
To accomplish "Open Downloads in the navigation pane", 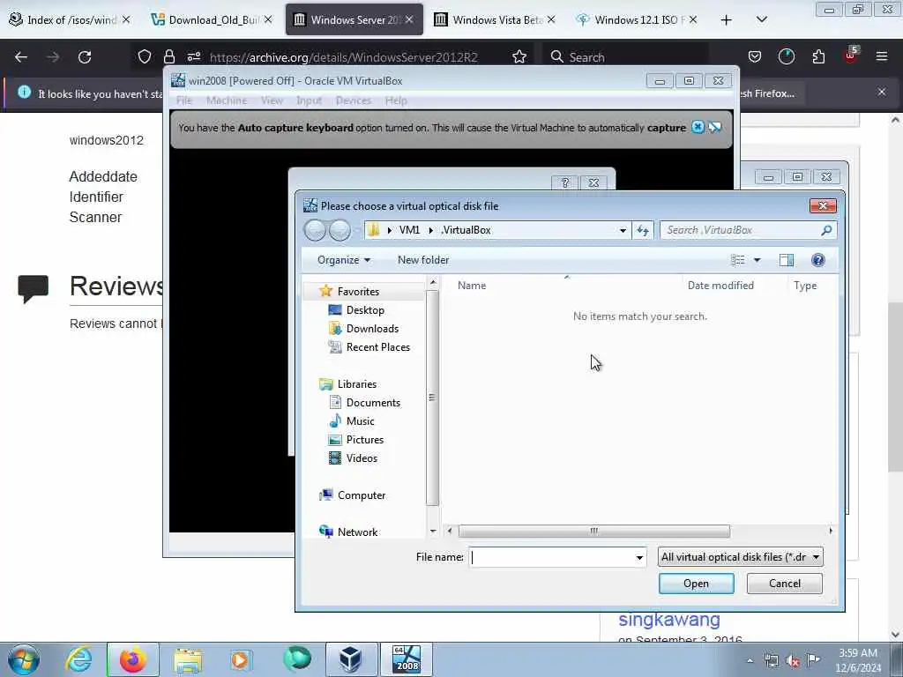I will click(372, 328).
